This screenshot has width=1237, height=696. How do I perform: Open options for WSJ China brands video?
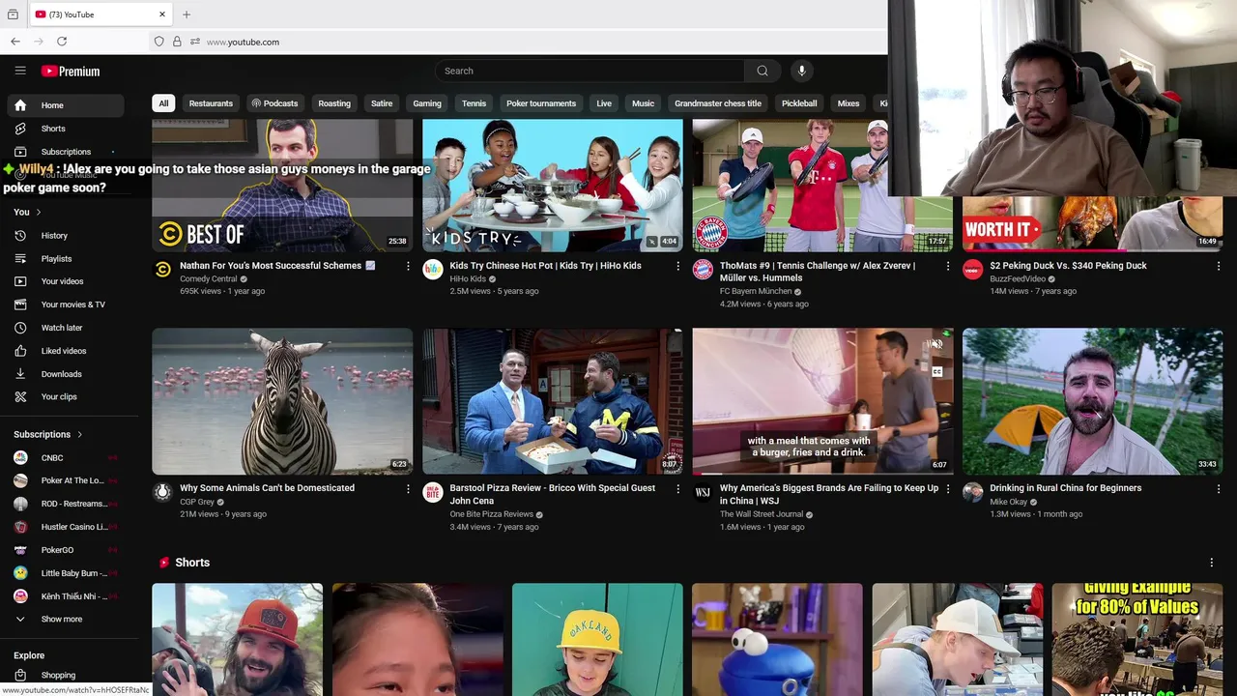[947, 489]
